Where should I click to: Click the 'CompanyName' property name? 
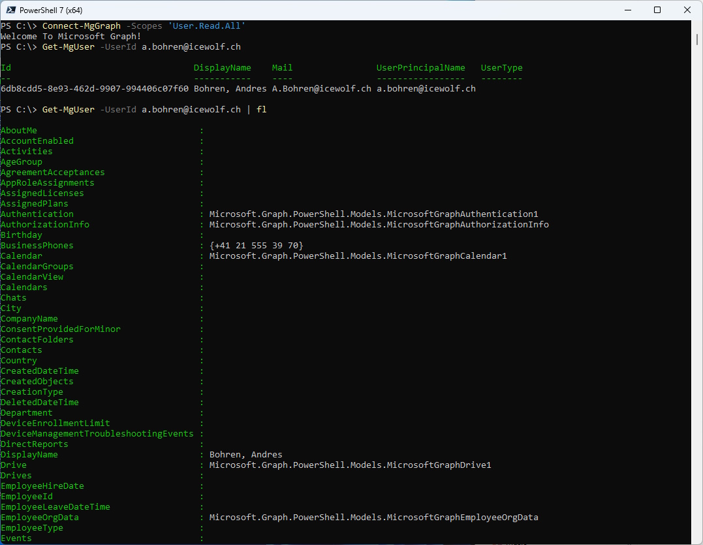tap(29, 319)
